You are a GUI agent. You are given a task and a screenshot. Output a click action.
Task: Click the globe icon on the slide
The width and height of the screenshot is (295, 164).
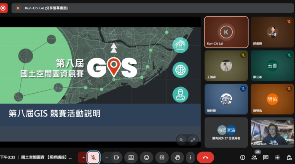click(x=180, y=70)
